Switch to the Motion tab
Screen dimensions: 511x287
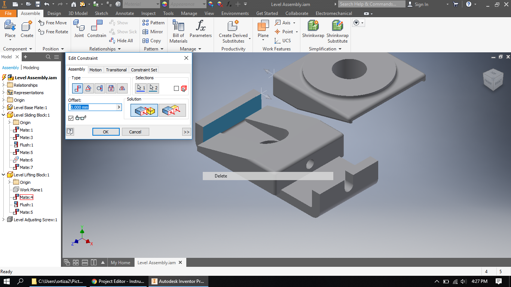(x=95, y=70)
